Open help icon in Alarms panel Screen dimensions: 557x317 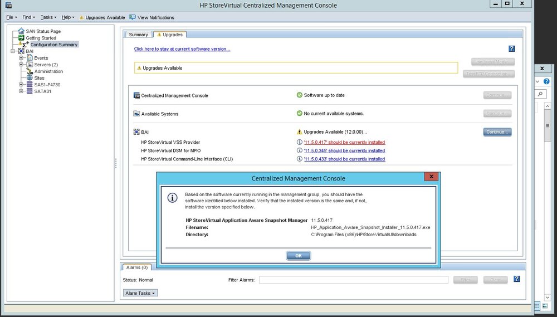pos(517,279)
